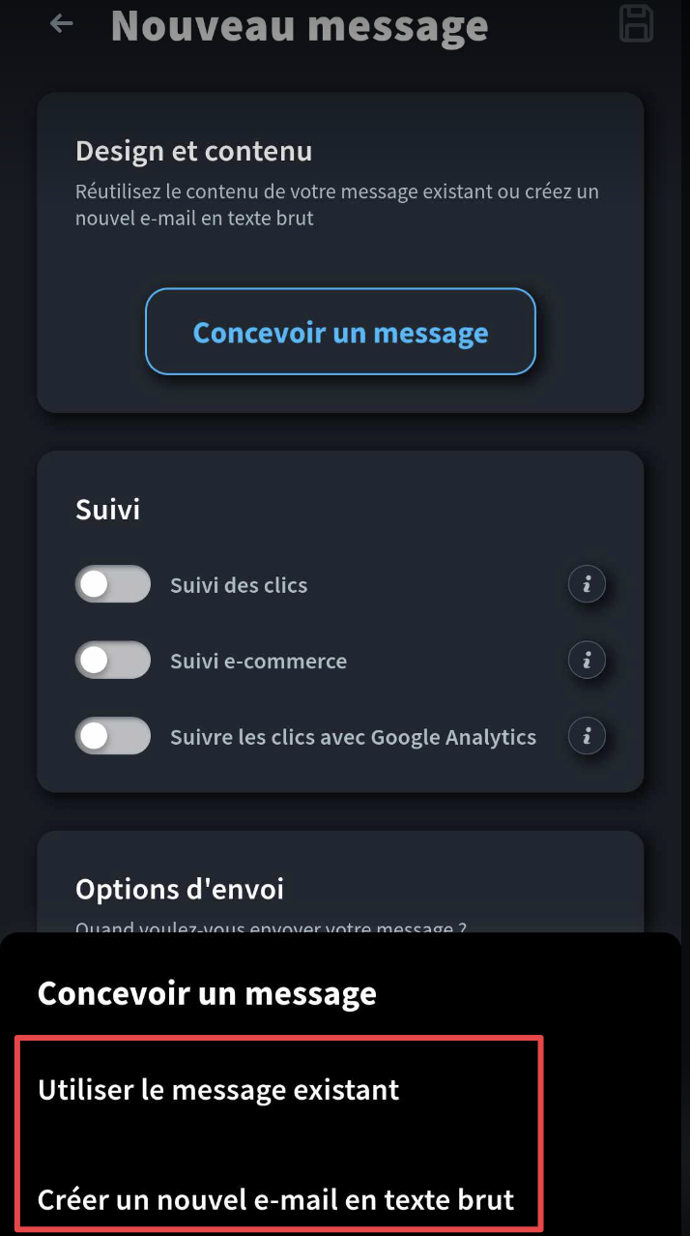Viewport: 690px width, 1236px height.
Task: Tap the Réutilisez le contenu description text
Action: [337, 204]
